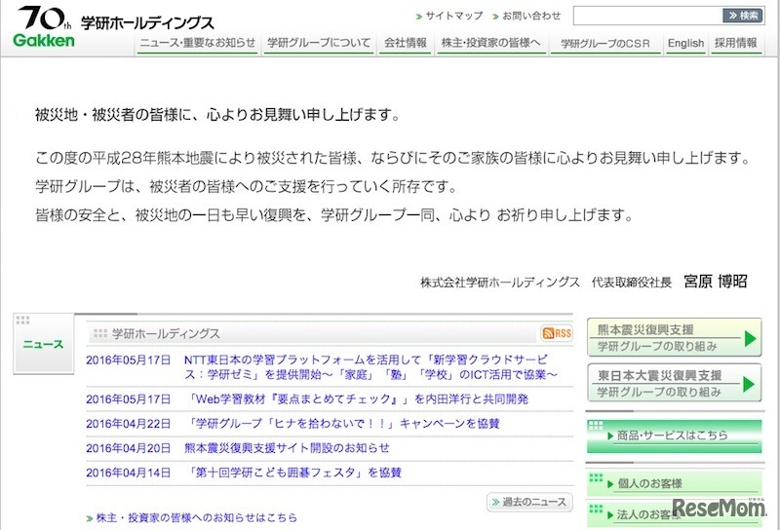This screenshot has height=530, width=780.
Task: Select ニュース・重要なお知らせ menu tab
Action: tap(198, 43)
